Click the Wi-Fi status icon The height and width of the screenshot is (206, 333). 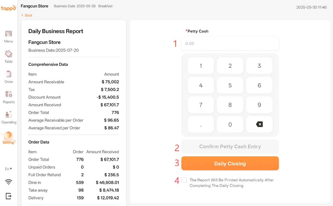[9, 182]
